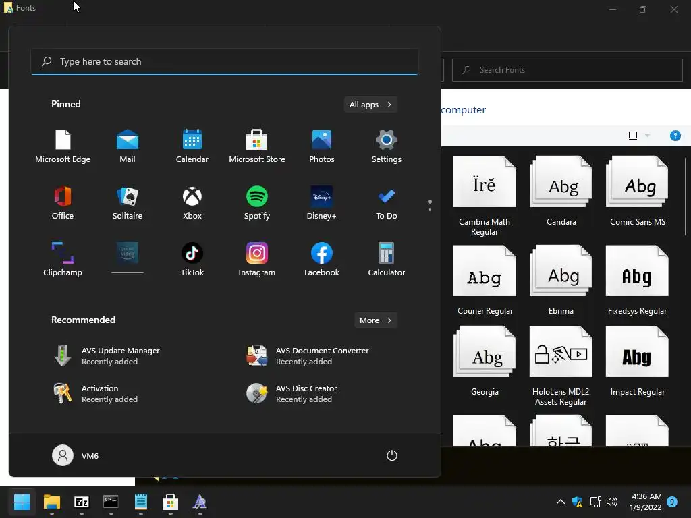The width and height of the screenshot is (691, 518).
Task: Open the Calendar app
Action: [192, 146]
